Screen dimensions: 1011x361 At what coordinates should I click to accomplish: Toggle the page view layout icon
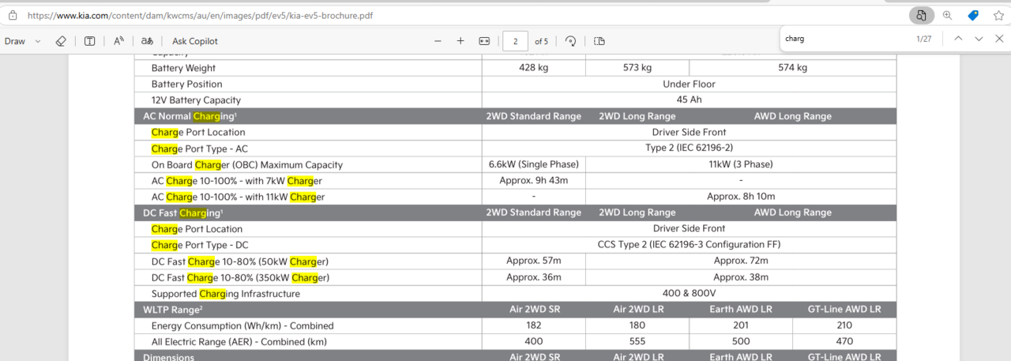(x=599, y=41)
